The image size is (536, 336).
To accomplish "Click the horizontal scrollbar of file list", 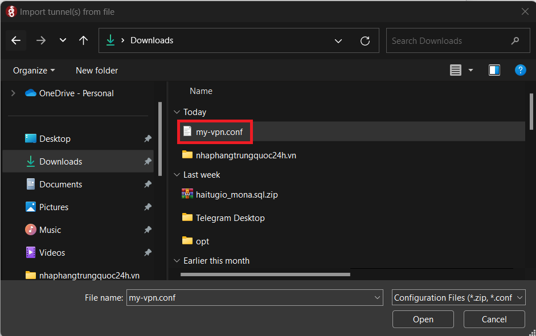I will [x=265, y=274].
